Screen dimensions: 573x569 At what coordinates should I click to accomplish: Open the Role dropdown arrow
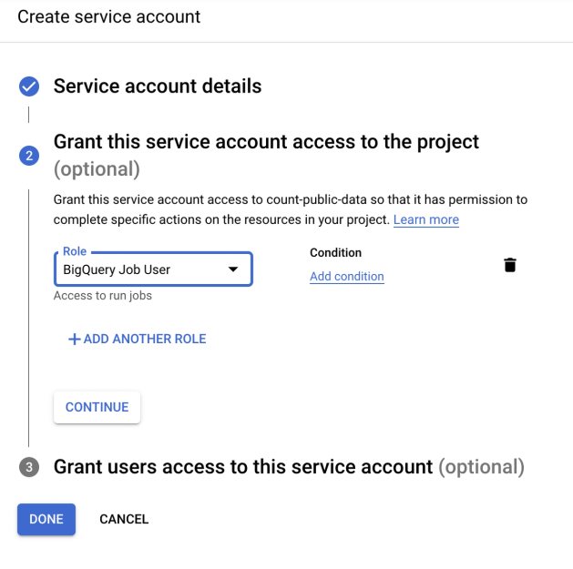pos(233,269)
